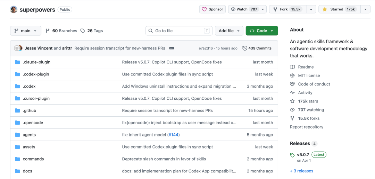Open the docs folder name

click(x=27, y=171)
